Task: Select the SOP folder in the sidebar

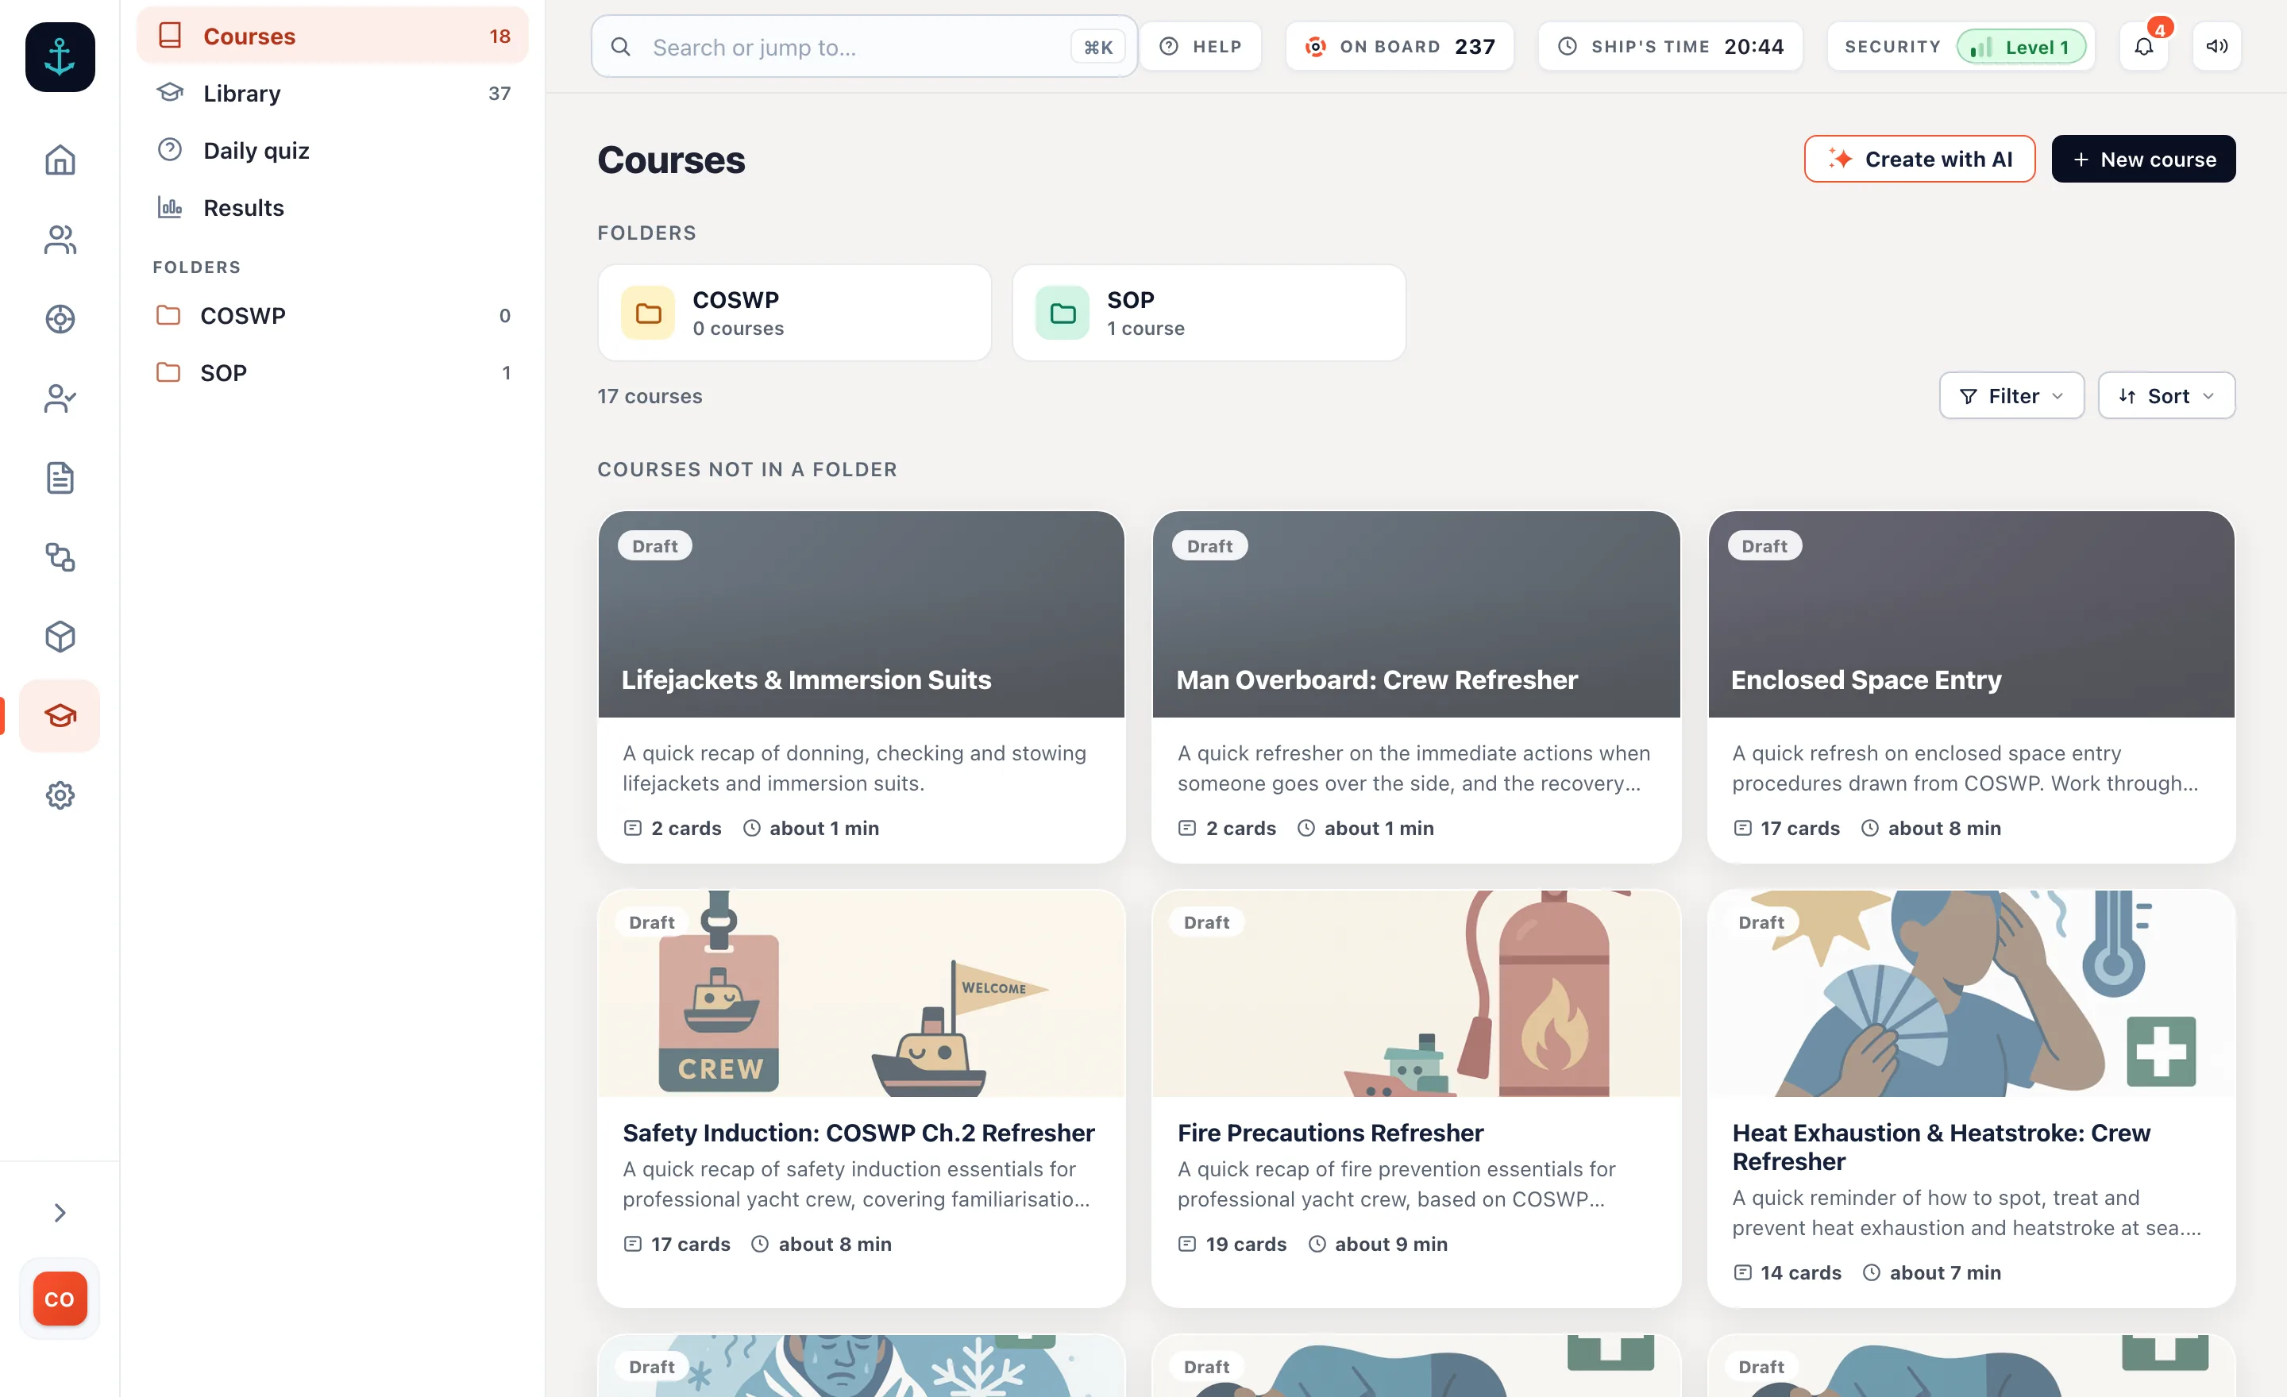Action: point(332,372)
